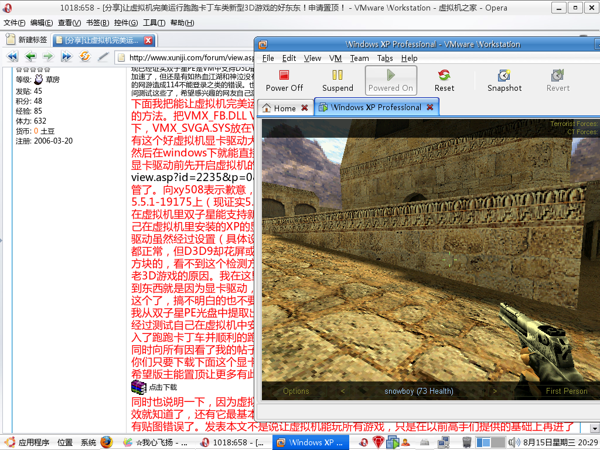Click the red gem tray icon
This screenshot has height=450, width=600.
pyautogui.click(x=378, y=442)
